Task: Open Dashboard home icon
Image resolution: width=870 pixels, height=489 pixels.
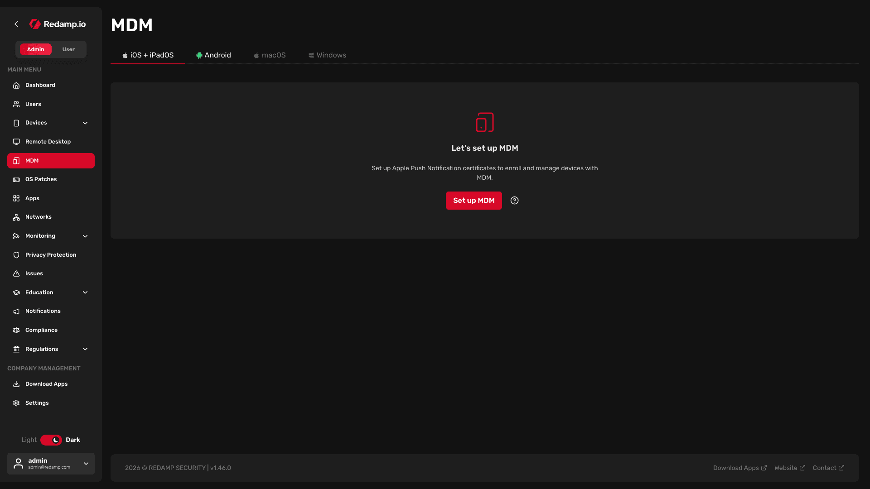Action: [16, 86]
